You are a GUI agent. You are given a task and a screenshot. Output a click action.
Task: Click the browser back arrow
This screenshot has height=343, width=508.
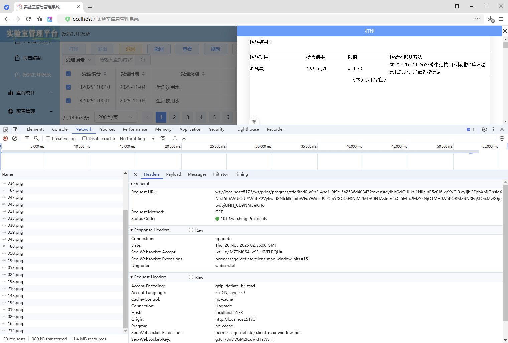coord(7,19)
